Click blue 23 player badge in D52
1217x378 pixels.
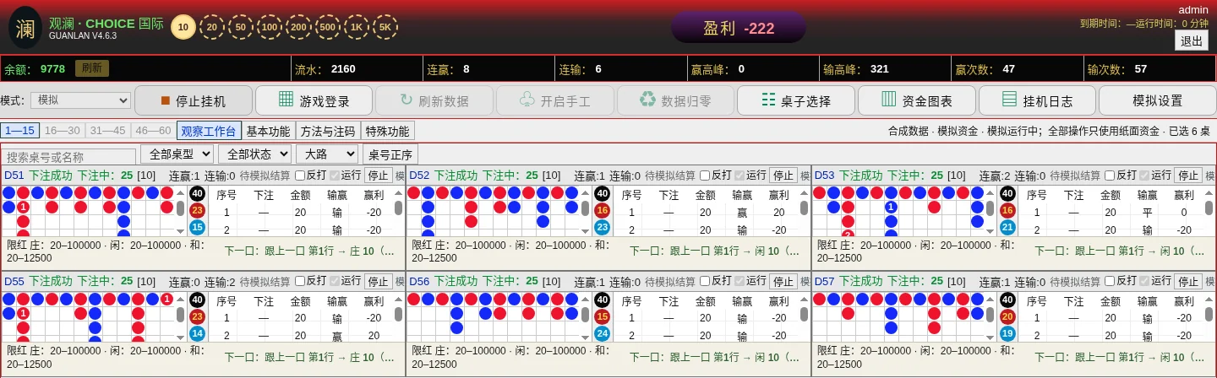point(603,227)
